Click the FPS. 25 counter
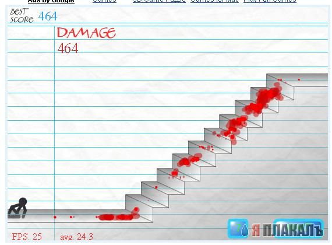 27,236
